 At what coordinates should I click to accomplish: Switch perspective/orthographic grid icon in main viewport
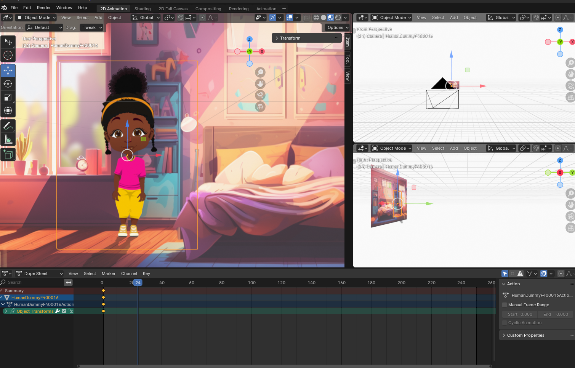click(260, 107)
